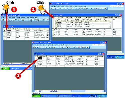Click Filter By Form in the front window toolbar
This screenshot has height=98, width=125.
69,47
